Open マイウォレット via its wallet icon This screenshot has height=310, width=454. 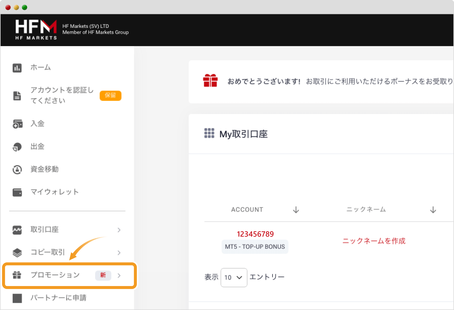17,192
